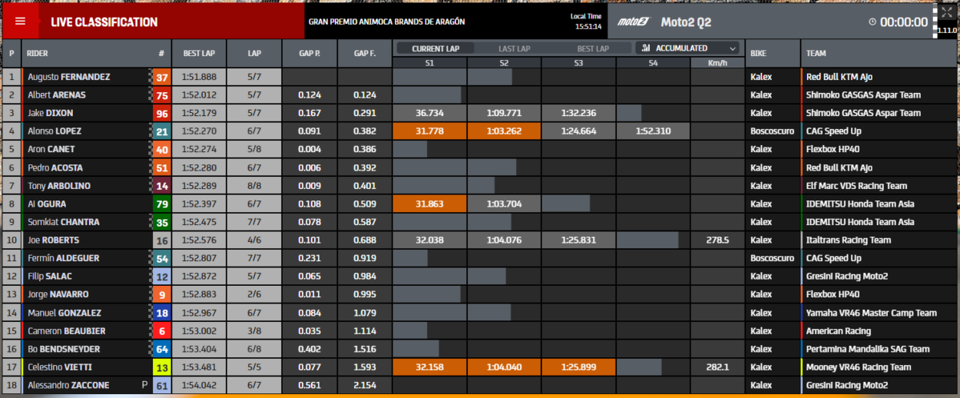Click Boscoscuro in Alonso LOPEZ's row

[773, 131]
